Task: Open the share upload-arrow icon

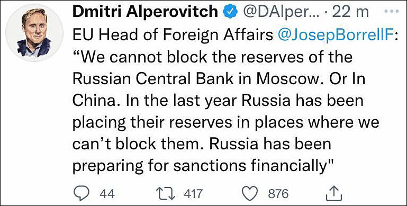Action: pyautogui.click(x=333, y=193)
